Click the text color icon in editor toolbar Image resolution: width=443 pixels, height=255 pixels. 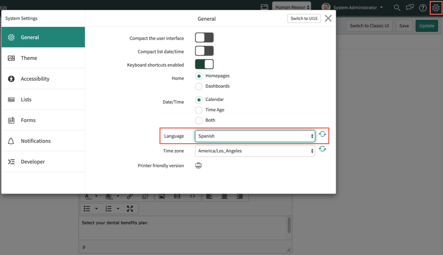(x=87, y=197)
